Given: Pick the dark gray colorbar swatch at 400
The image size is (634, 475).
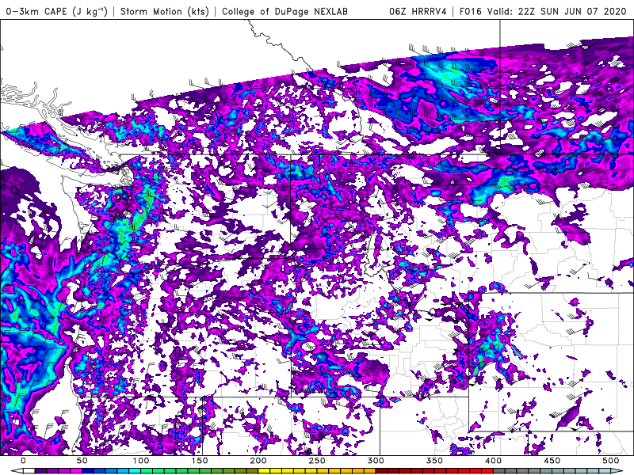Looking at the screenshot, I should 499,470.
